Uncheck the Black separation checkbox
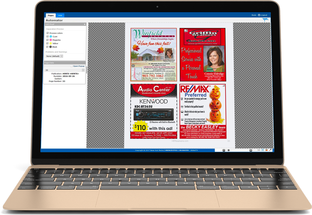This screenshot has height=215, width=312. tap(47, 47)
